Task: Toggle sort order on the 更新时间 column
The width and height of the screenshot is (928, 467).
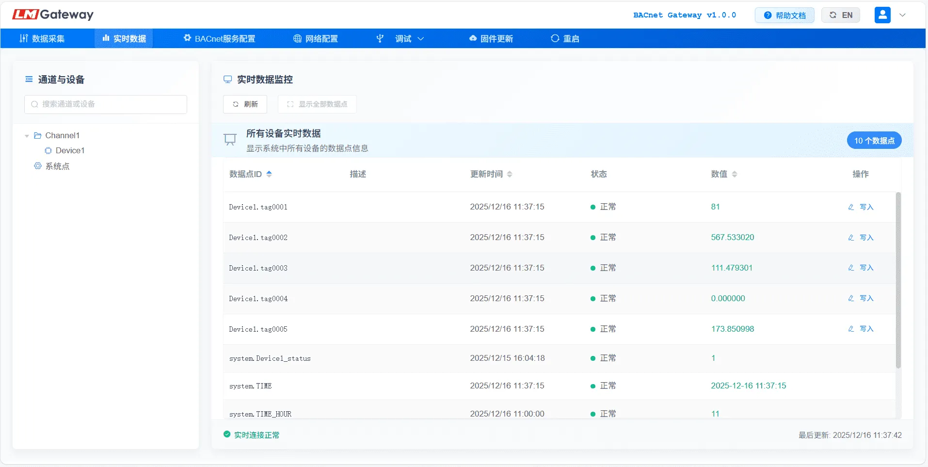Action: pos(511,174)
